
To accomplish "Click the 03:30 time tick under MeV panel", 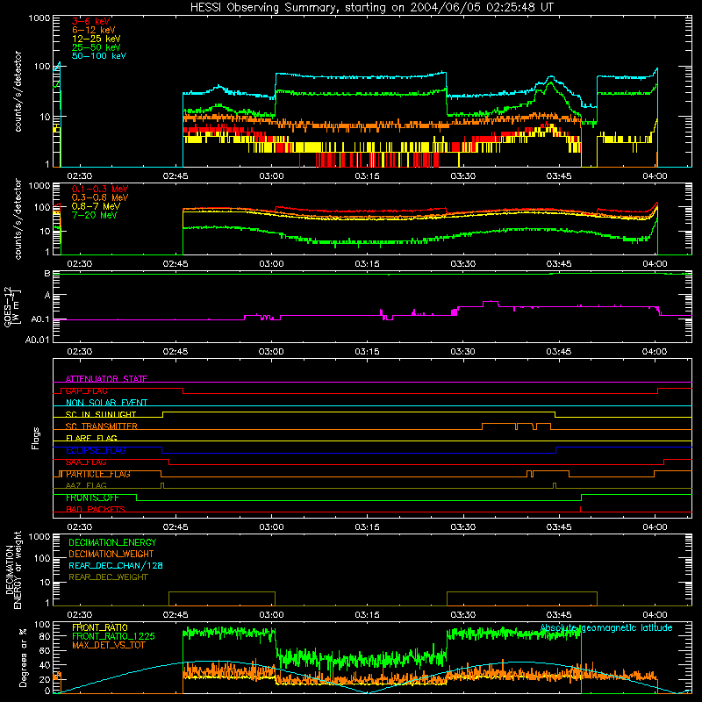I will 463,264.
